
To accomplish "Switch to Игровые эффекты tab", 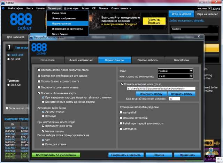I will pos(148,60).
